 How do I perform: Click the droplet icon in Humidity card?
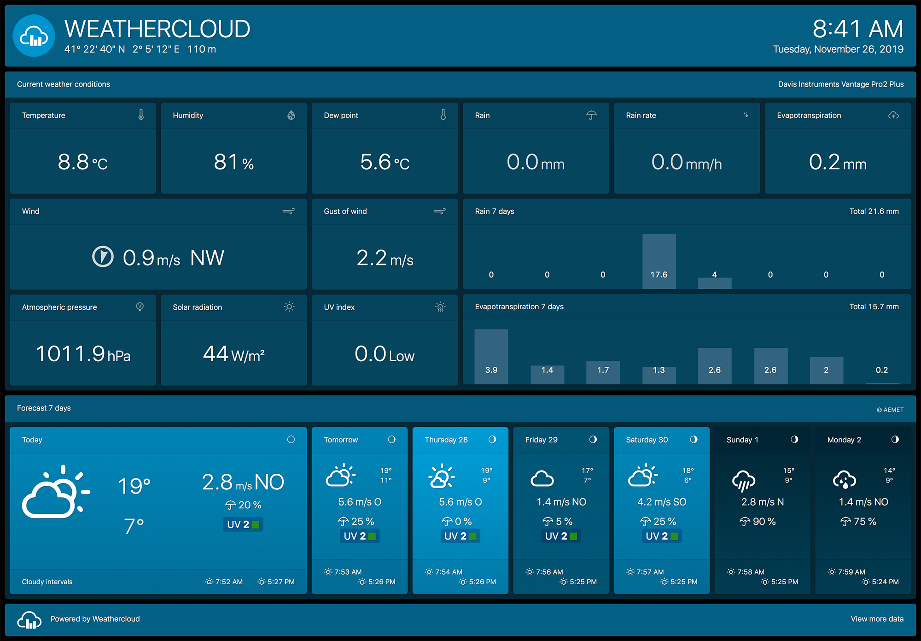(x=291, y=115)
